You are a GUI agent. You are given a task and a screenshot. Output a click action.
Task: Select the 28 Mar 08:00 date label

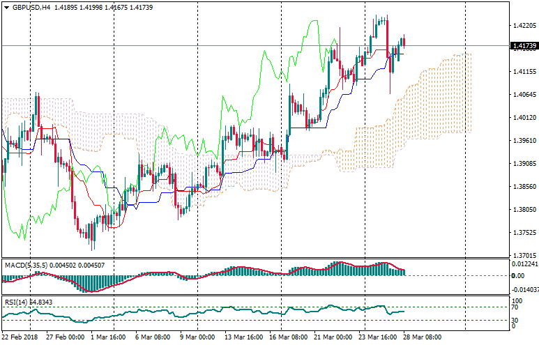(x=423, y=337)
